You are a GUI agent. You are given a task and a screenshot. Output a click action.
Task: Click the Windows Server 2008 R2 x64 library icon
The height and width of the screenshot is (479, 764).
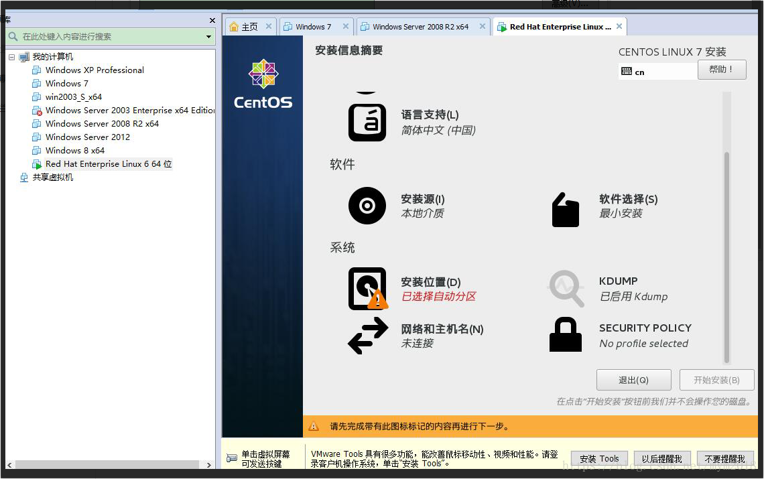tap(37, 124)
